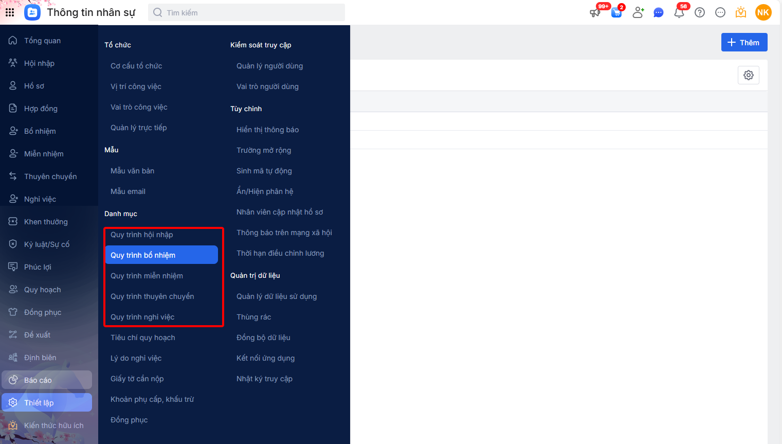This screenshot has width=782, height=444.
Task: Click the Thuyên chuyển arrows icon
Action: (x=13, y=176)
